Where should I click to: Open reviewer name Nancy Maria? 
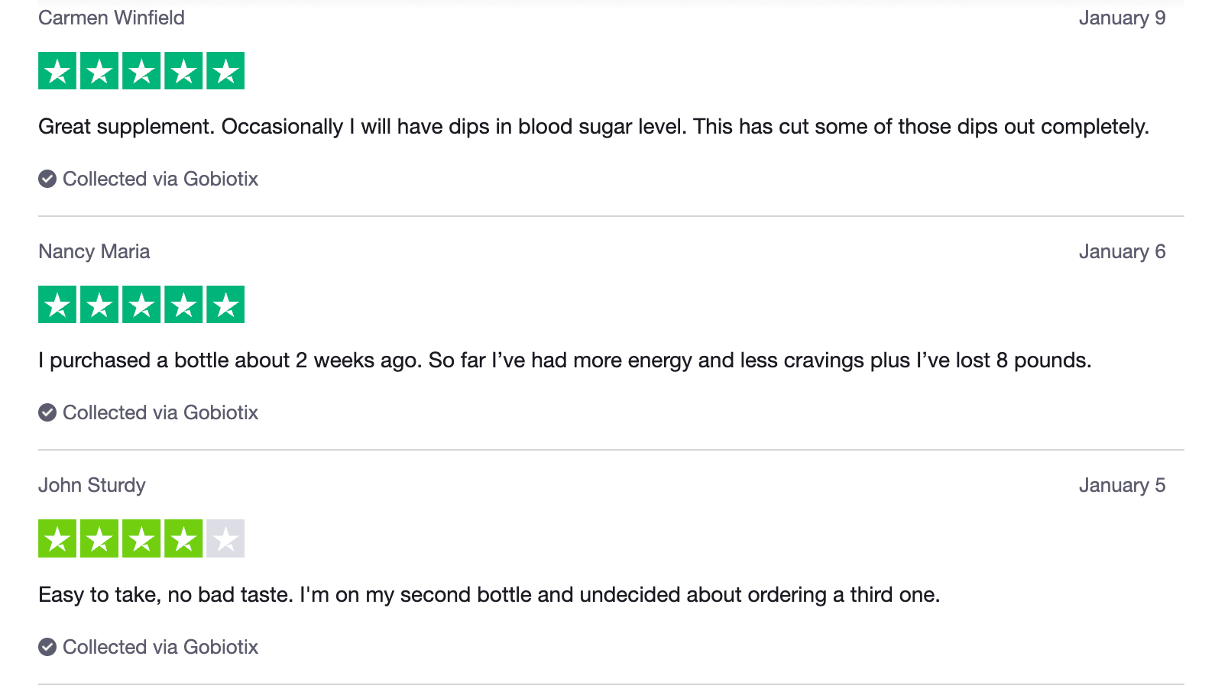94,251
